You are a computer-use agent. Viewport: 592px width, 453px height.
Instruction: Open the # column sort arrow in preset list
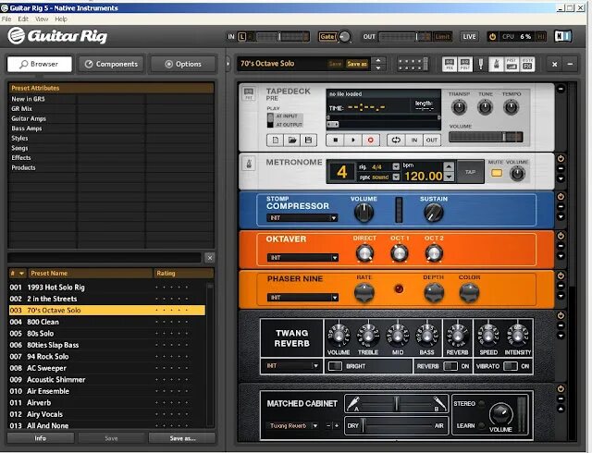coord(21,274)
